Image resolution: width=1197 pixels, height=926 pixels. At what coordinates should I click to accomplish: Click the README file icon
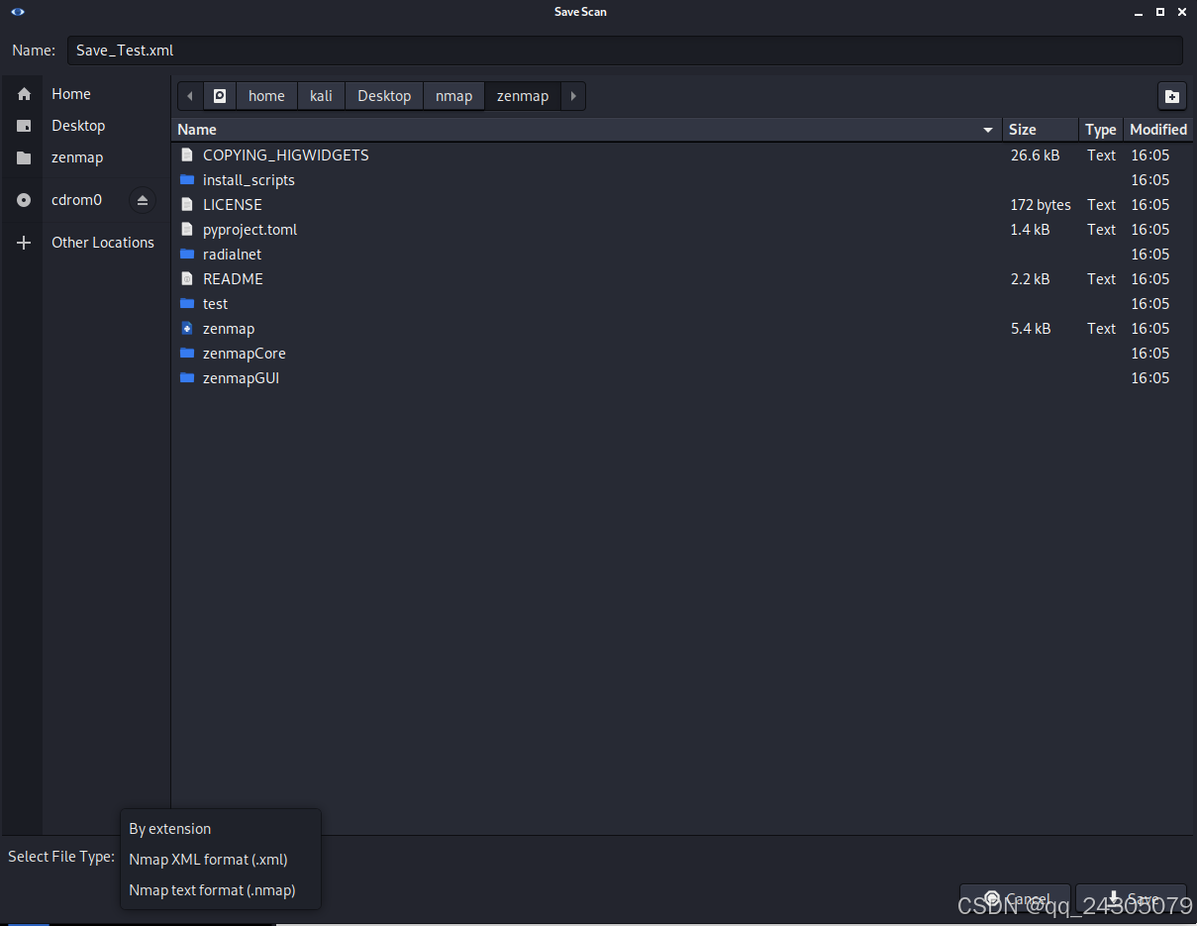pos(187,279)
